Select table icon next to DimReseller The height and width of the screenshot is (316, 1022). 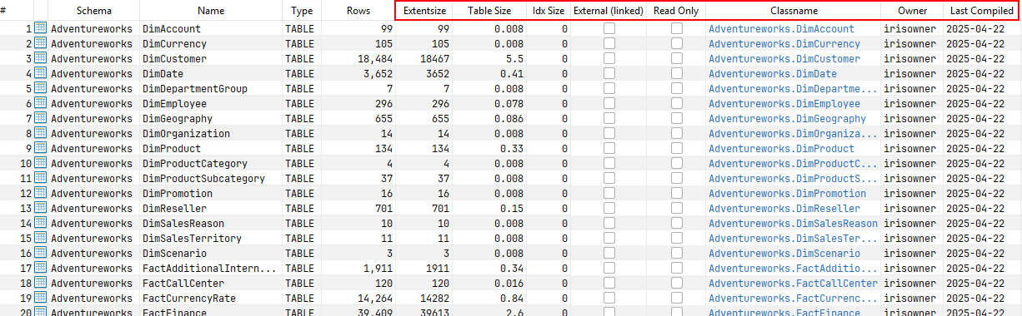[40, 208]
